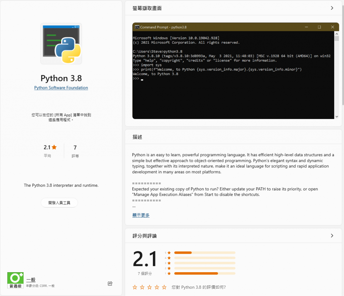Open Python Software Foundation publisher link

[x=61, y=87]
